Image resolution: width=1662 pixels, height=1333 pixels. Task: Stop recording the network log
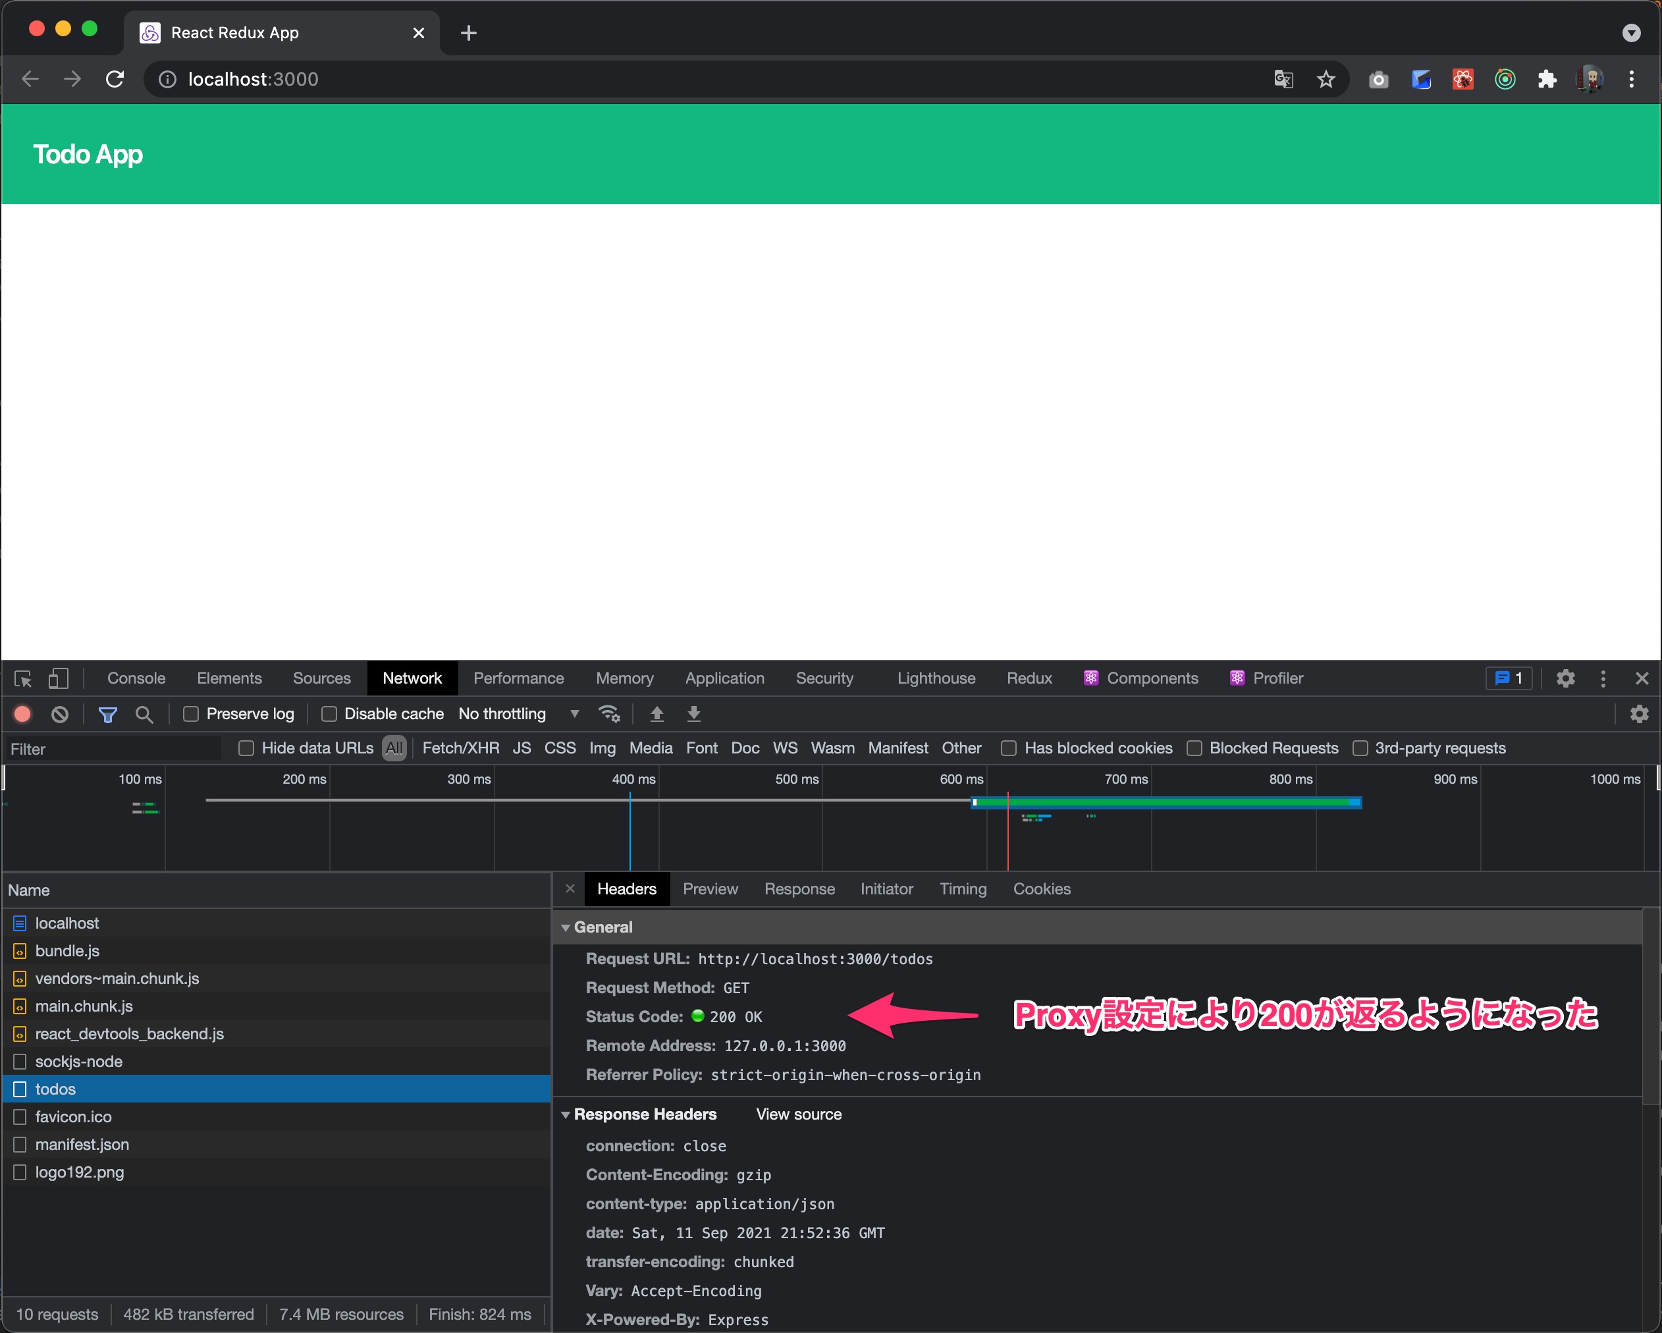[x=23, y=715]
